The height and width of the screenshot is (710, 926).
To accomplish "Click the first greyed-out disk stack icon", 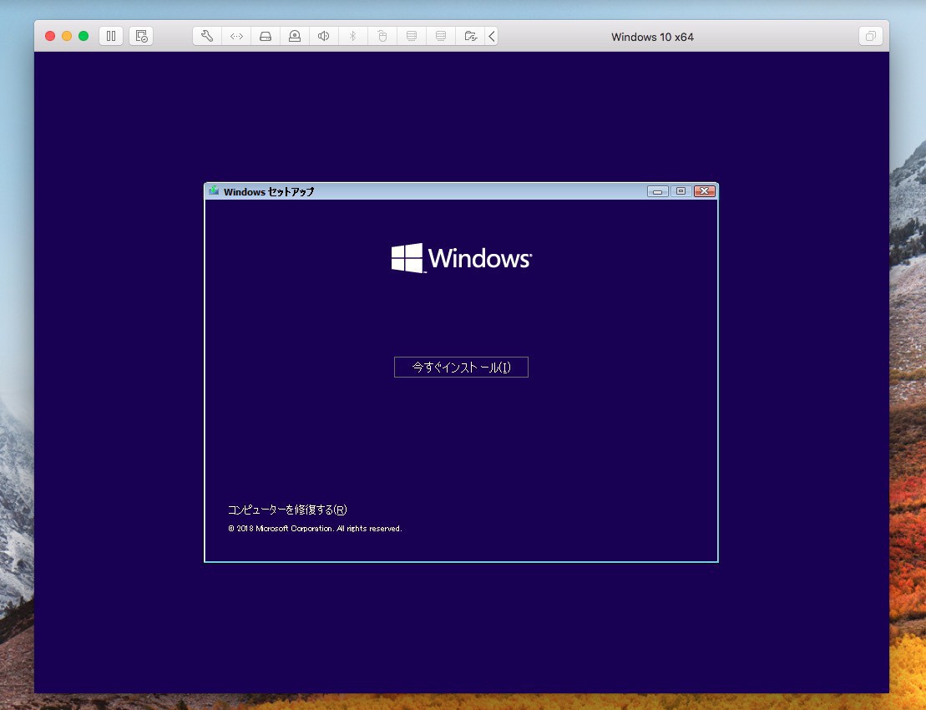I will point(412,36).
